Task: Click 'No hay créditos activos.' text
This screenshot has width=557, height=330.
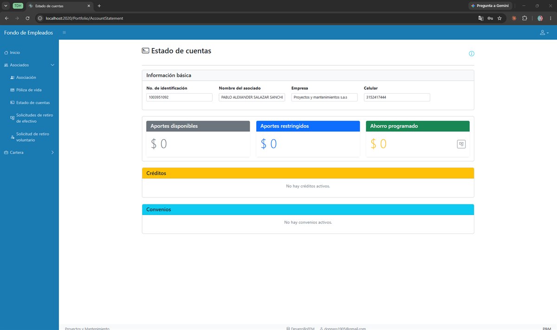Action: (x=308, y=186)
